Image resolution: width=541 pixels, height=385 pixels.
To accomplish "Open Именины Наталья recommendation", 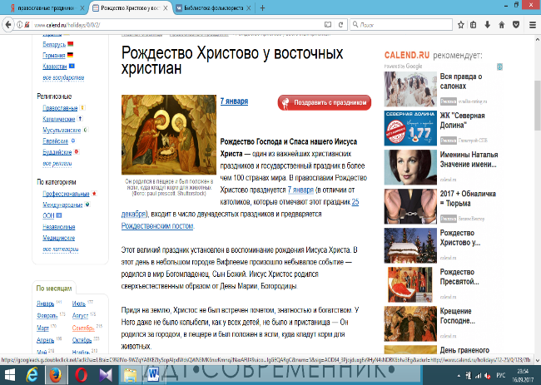I will pyautogui.click(x=469, y=160).
